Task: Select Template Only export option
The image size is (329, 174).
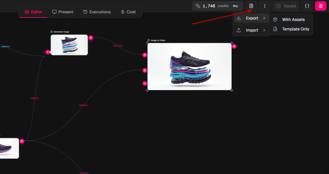Action: pos(295,29)
